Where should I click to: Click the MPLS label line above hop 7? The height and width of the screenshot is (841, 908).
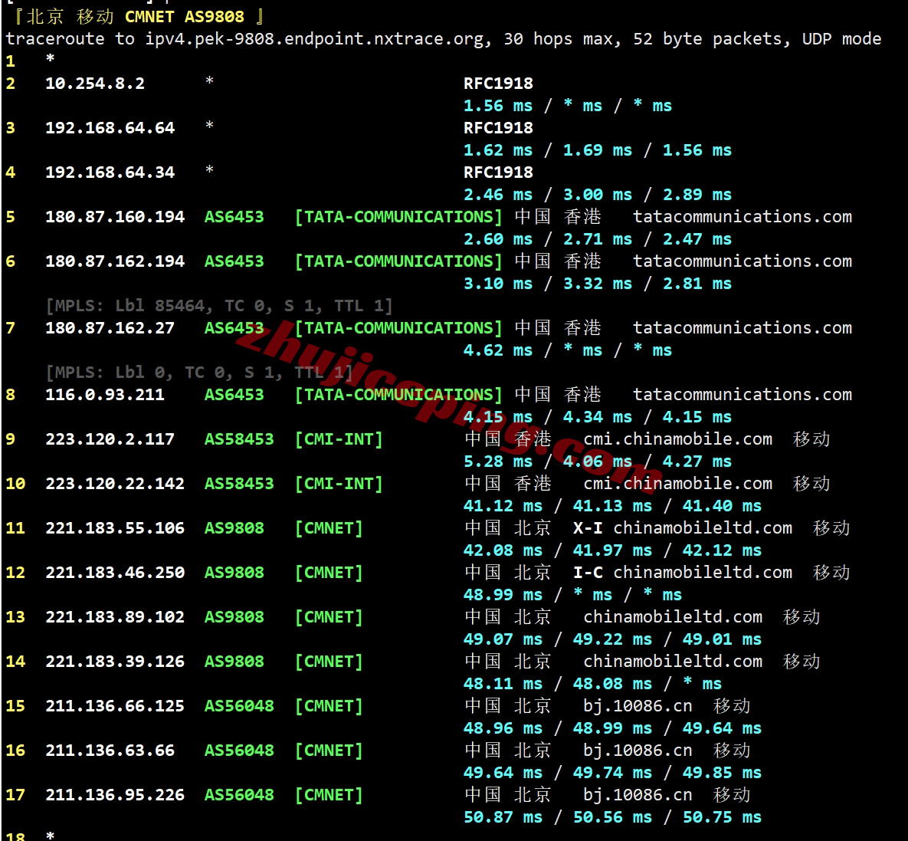click(x=218, y=304)
